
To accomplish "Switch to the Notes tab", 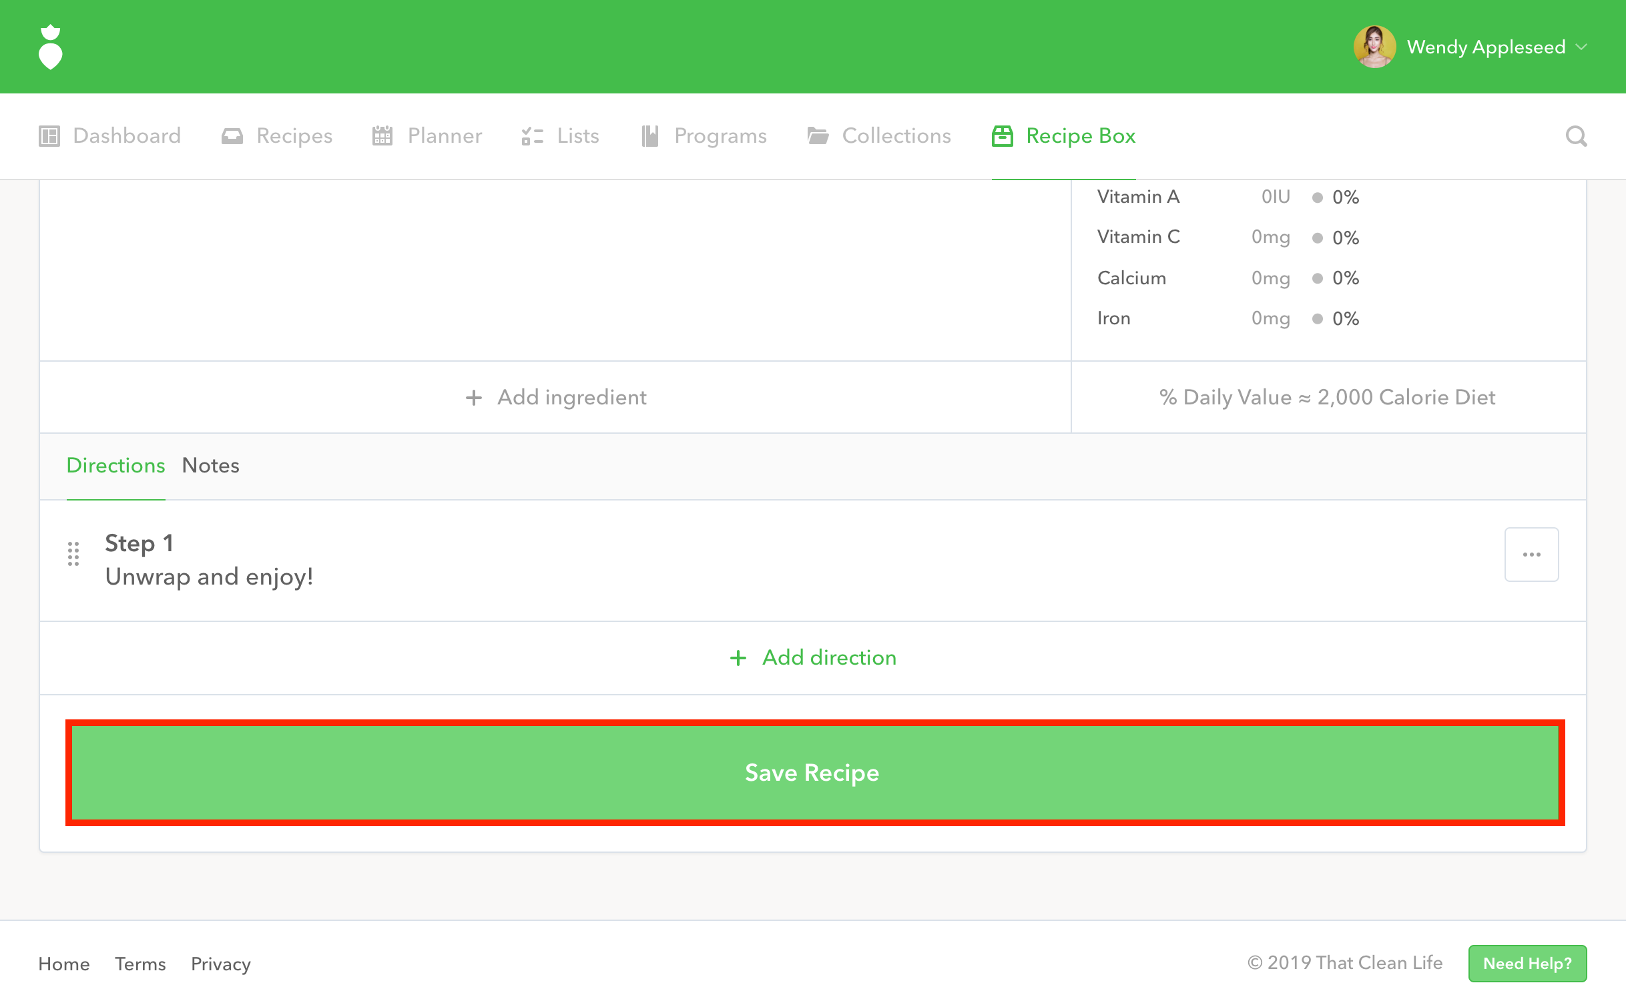I will (210, 465).
